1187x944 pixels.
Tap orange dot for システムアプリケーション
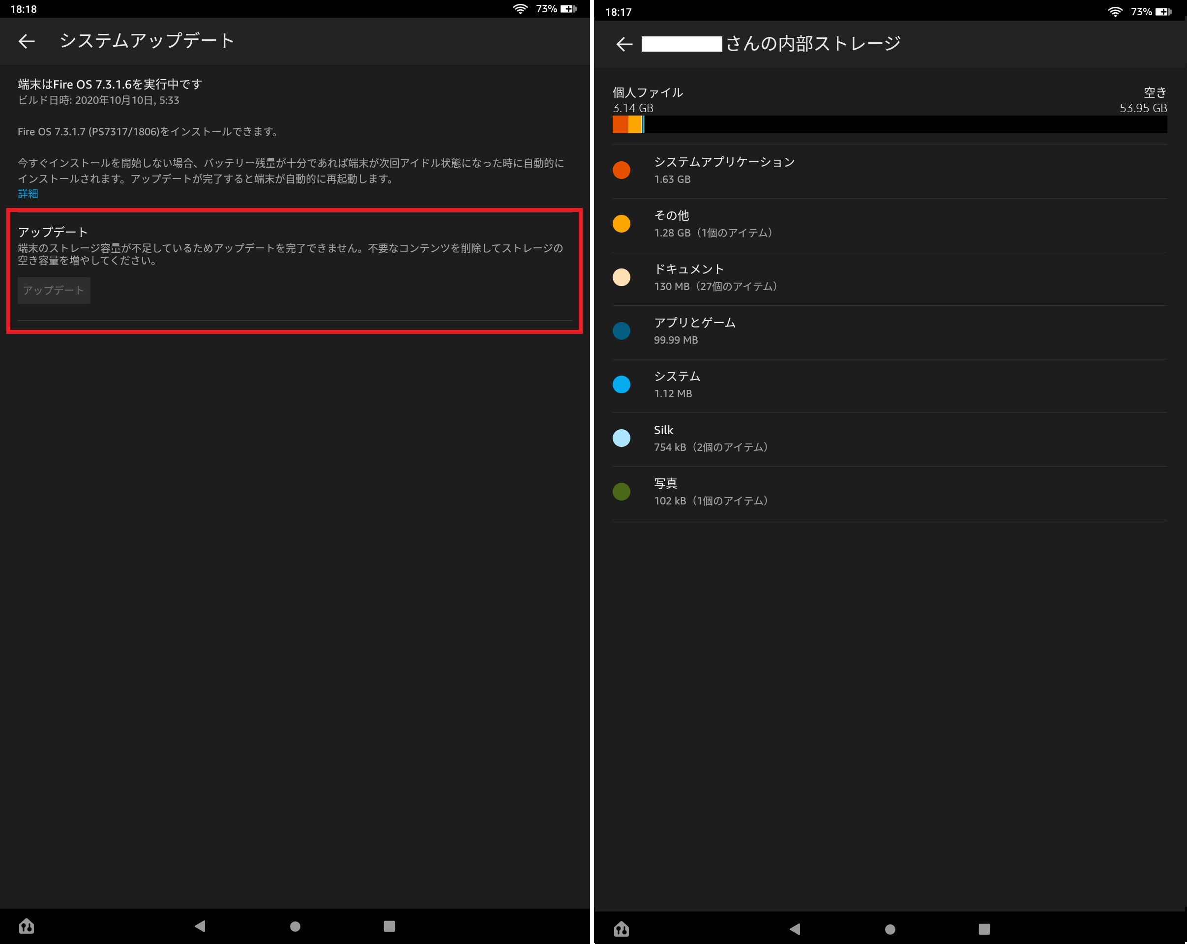click(x=622, y=170)
